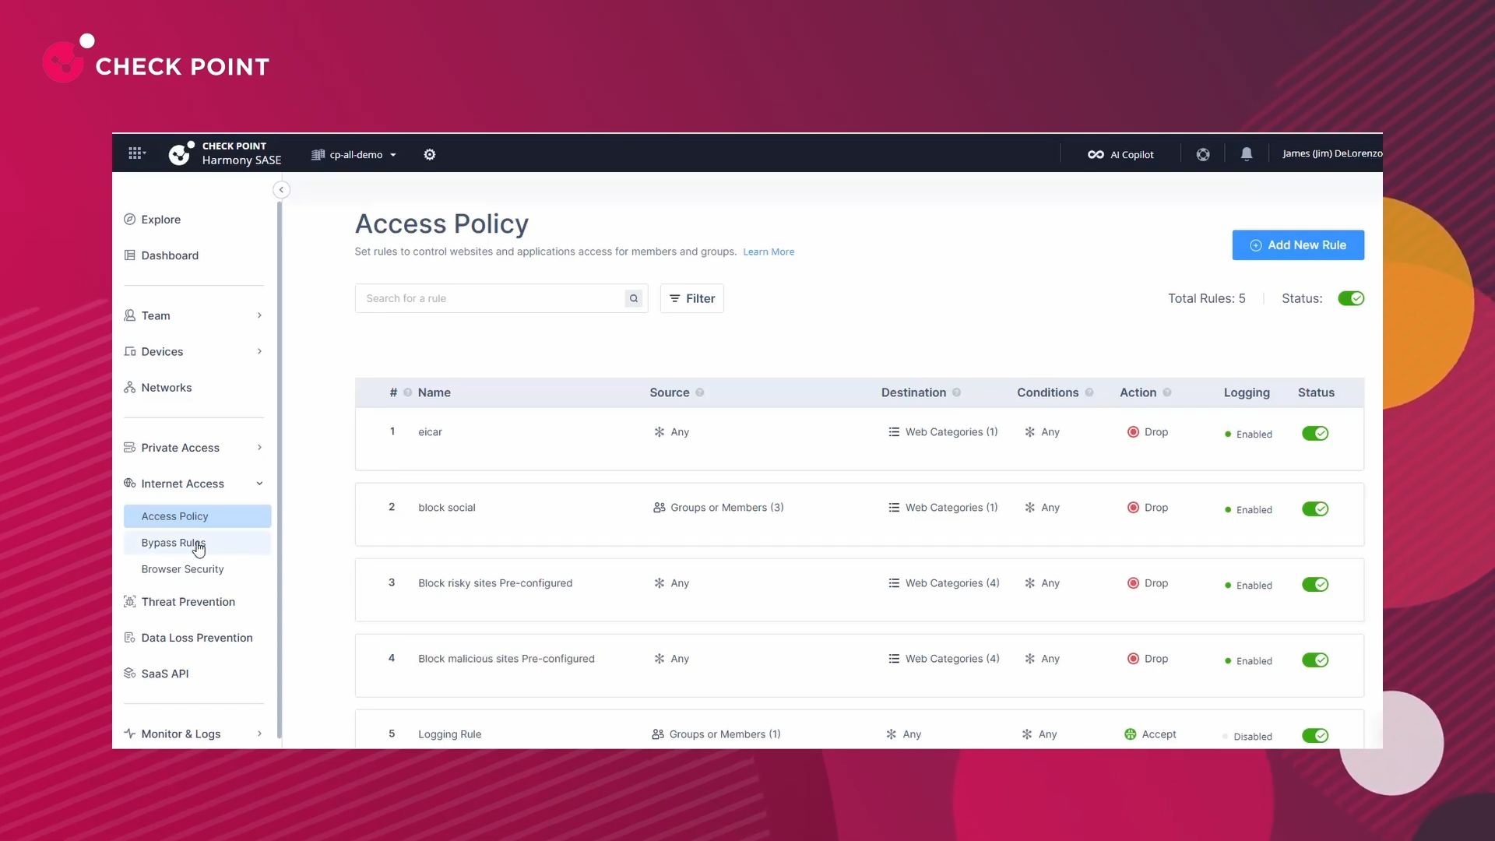This screenshot has width=1495, height=841.
Task: Open the Access Policy submenu item
Action: coord(198,516)
